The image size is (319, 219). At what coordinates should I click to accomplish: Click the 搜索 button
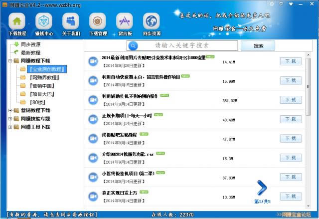[258, 46]
